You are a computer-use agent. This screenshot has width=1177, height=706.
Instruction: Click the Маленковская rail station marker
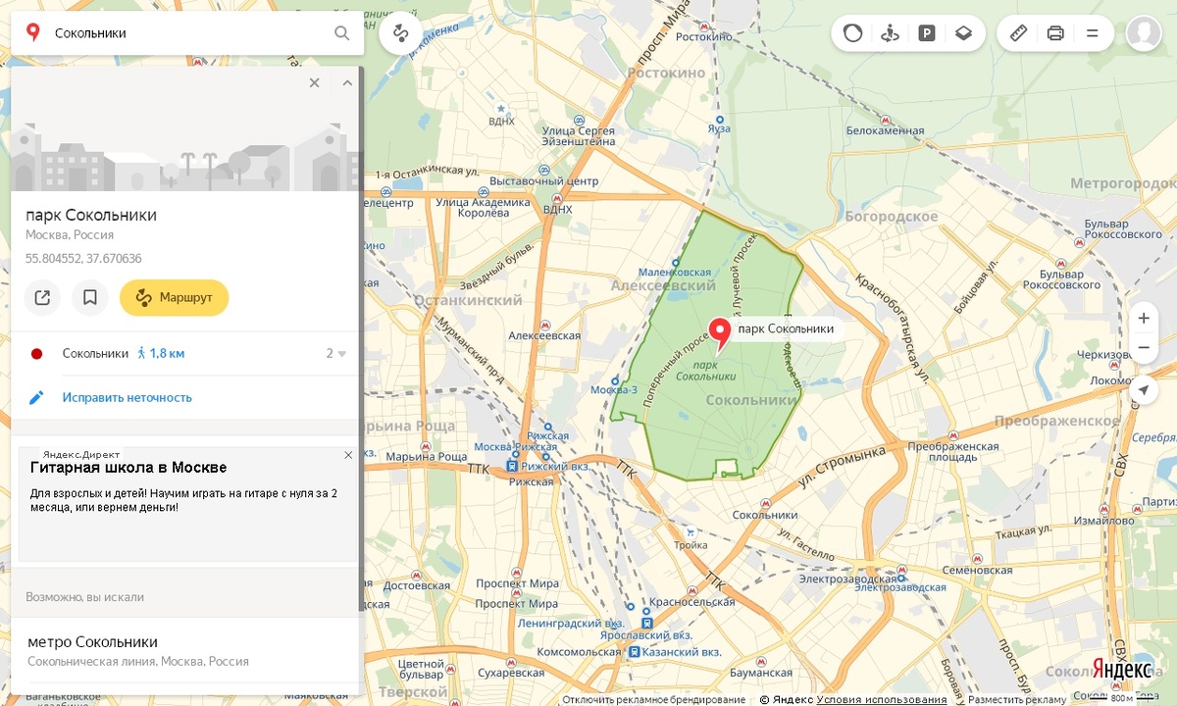click(x=676, y=262)
